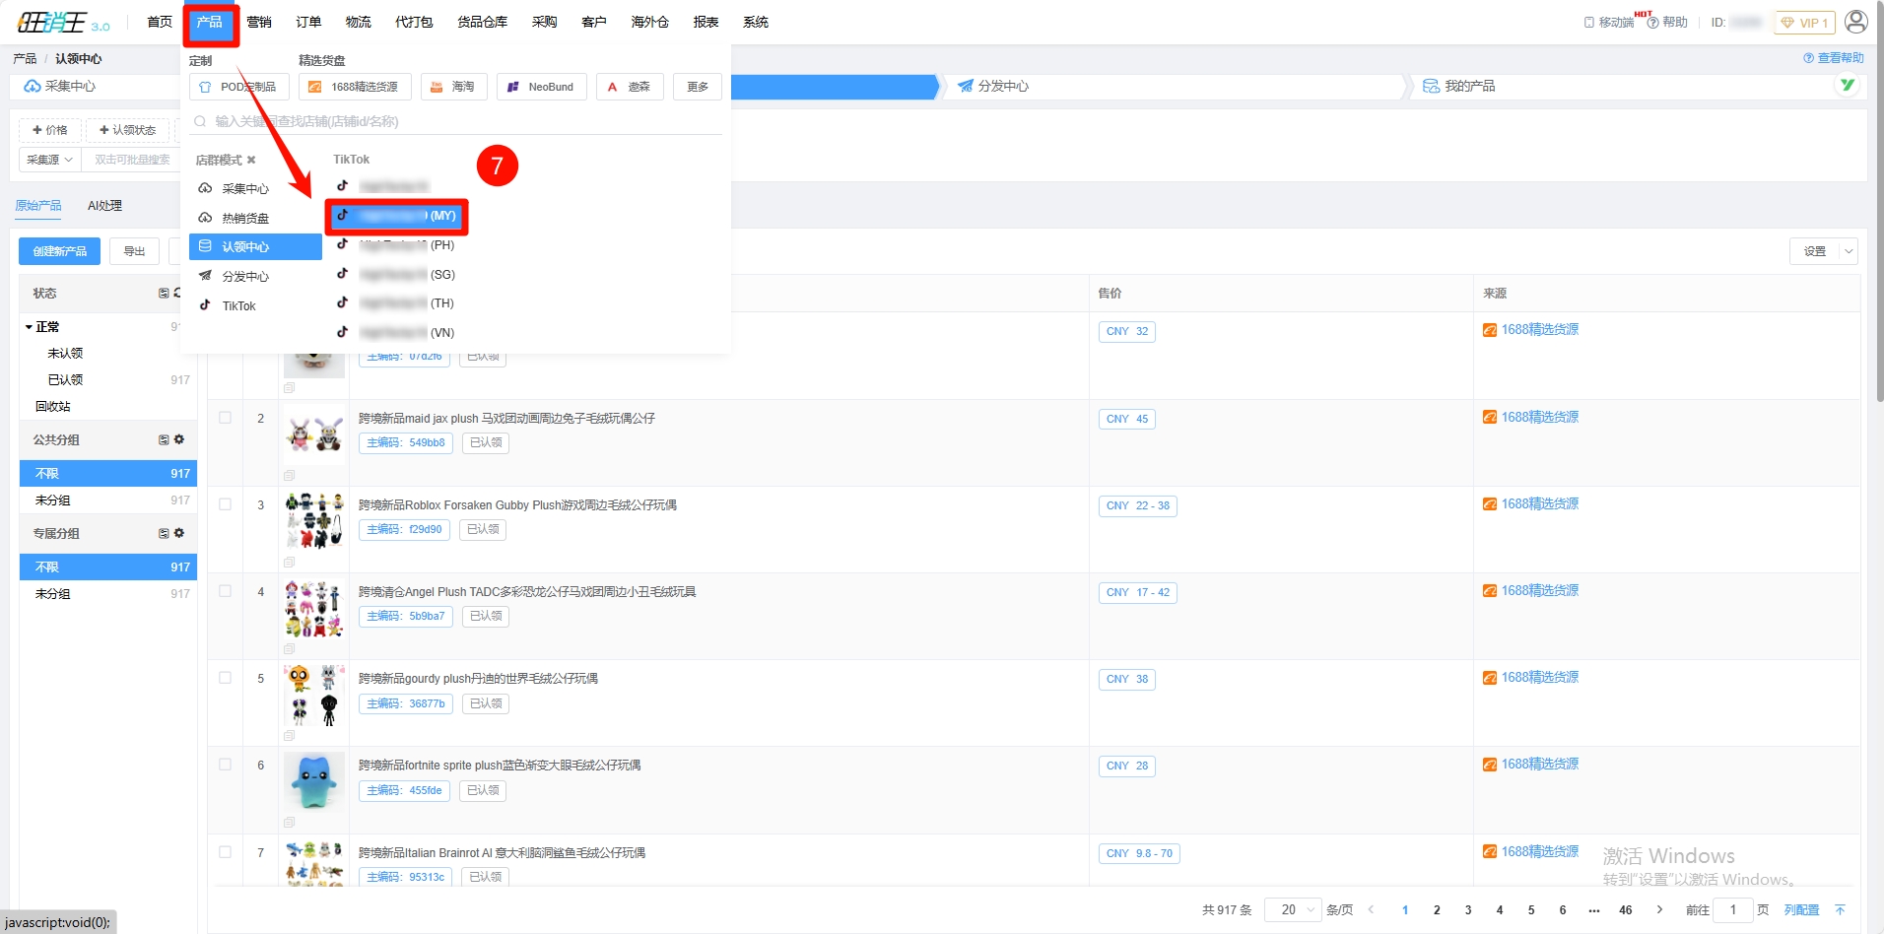Image resolution: width=1884 pixels, height=934 pixels.
Task: Tick the checkbox for row 4 Angel Plush
Action: (x=226, y=591)
